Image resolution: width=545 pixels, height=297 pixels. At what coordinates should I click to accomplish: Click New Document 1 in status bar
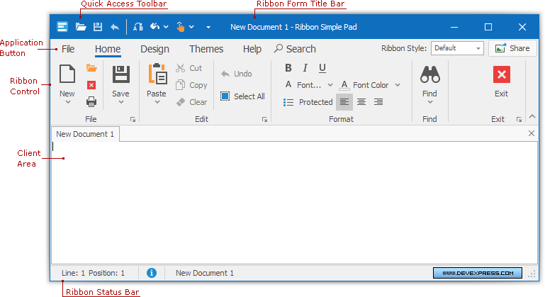point(205,273)
